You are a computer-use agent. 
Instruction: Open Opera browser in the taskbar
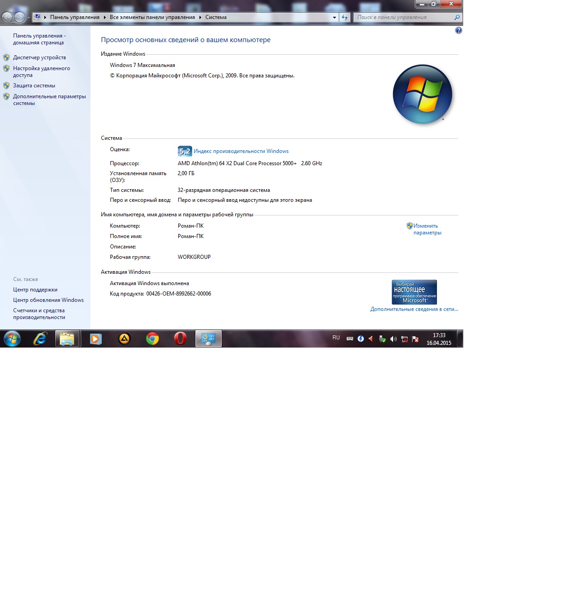[x=180, y=339]
